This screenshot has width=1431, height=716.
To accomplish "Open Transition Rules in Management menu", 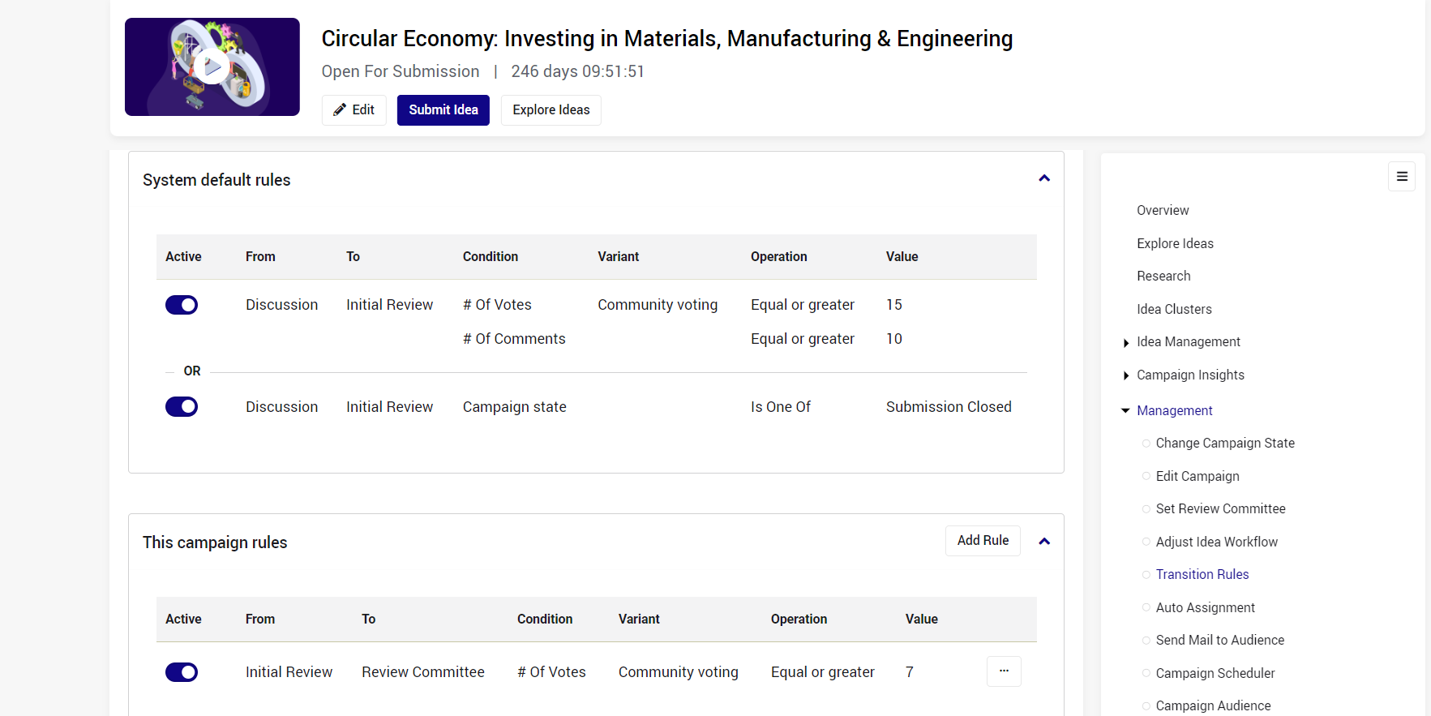I will click(1202, 575).
